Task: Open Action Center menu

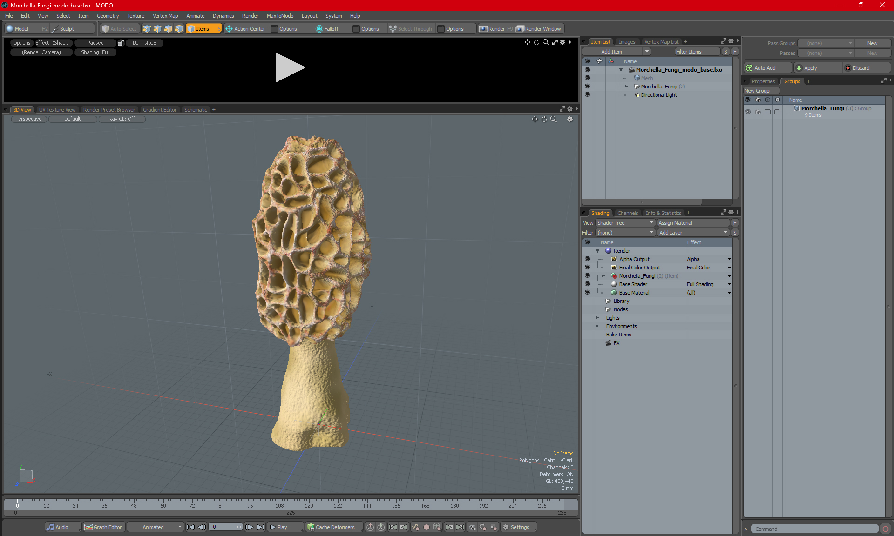Action: pos(245,29)
